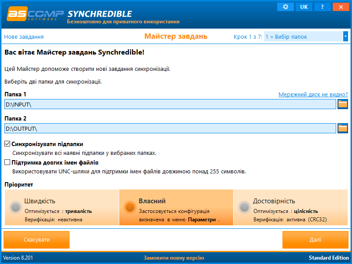Click 'Безкоштовно для приватного використання' subtitle
The width and height of the screenshot is (352, 264).
123,22
